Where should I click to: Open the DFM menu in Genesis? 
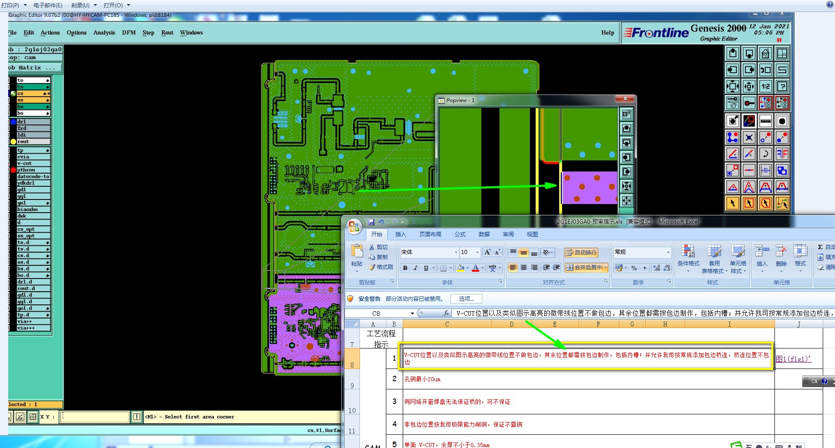tap(129, 33)
